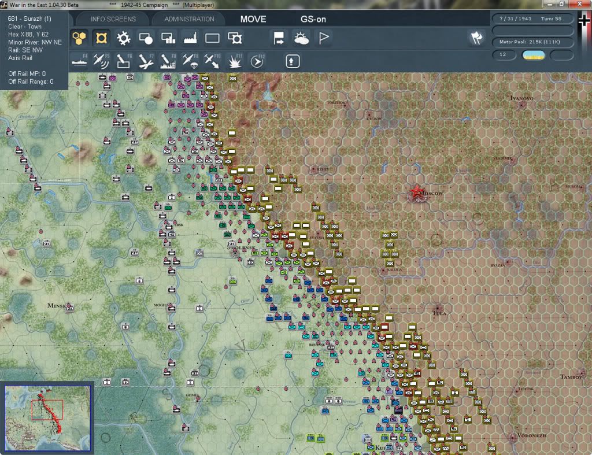Click the empty rectangle toolbar icon

click(x=212, y=38)
